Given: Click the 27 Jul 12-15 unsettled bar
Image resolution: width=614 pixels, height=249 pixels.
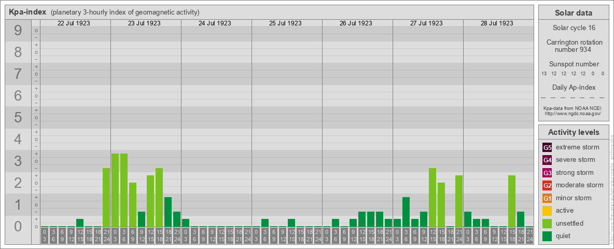Looking at the screenshot, I should click(x=432, y=198).
